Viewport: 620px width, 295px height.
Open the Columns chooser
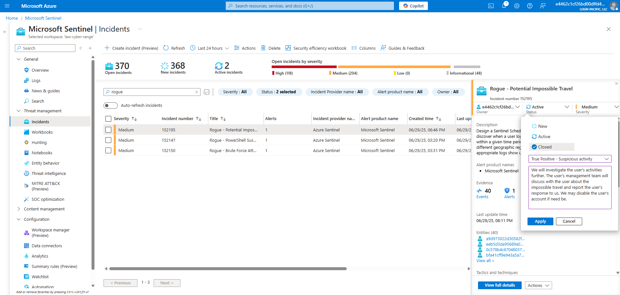[x=364, y=48]
